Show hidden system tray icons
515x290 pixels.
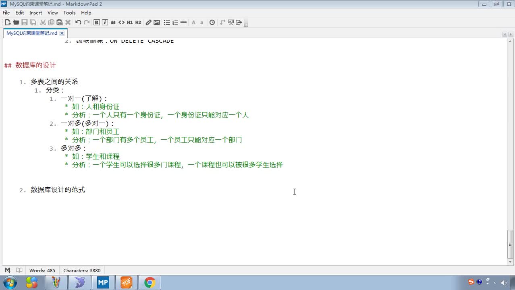495,283
